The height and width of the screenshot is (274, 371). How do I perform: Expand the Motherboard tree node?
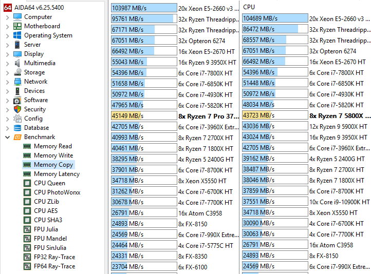click(7, 27)
